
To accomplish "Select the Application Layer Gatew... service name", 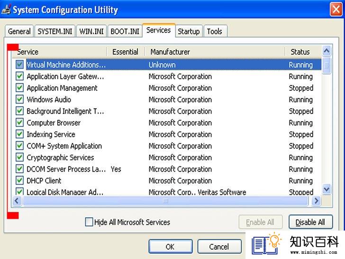I will pyautogui.click(x=65, y=76).
